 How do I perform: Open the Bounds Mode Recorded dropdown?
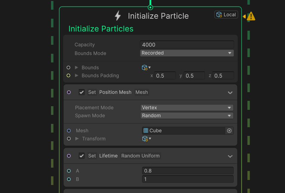(187, 53)
